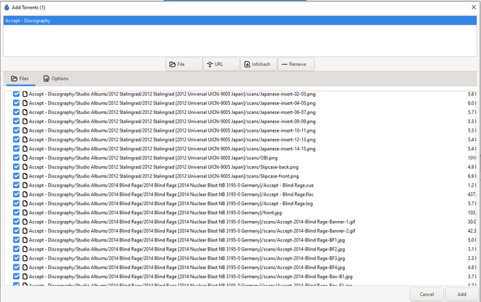Uncheck Japanese-insert-12-13.png checkbox
This screenshot has height=302, width=481.
point(16,139)
